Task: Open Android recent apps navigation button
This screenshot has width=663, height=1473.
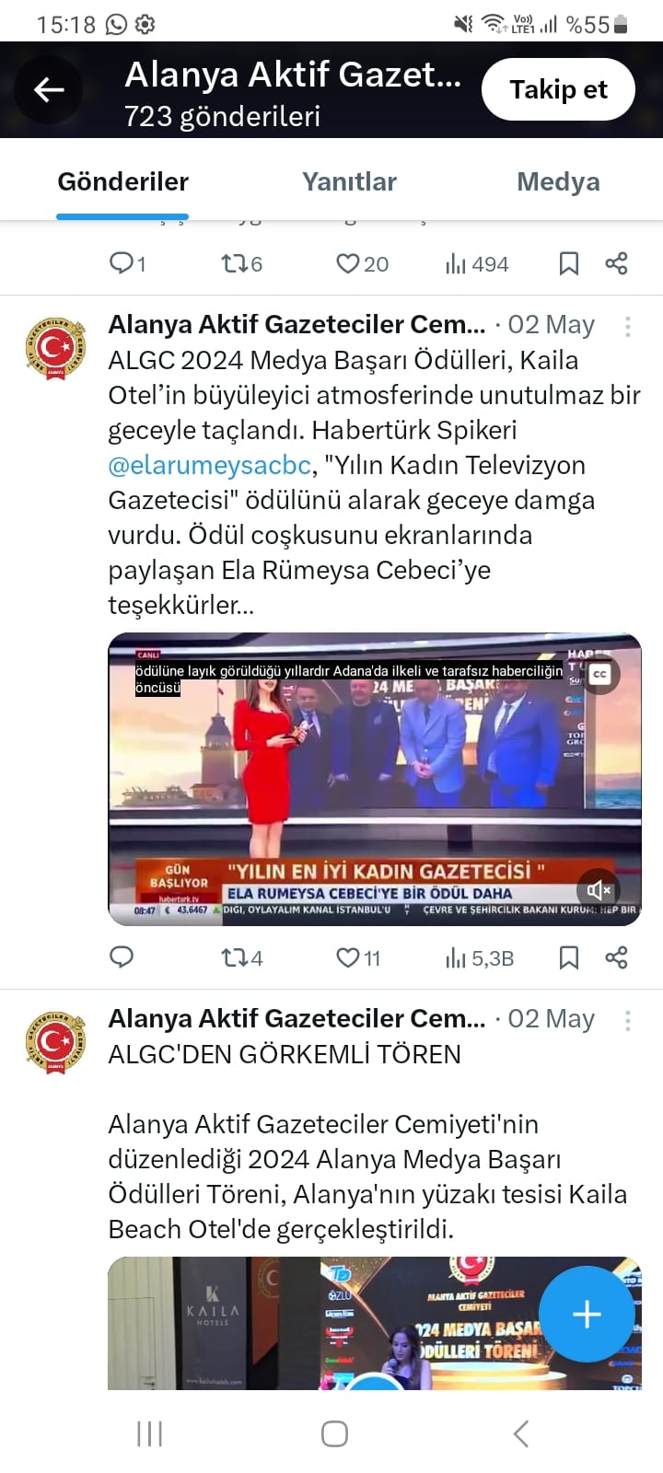Action: 149,1433
